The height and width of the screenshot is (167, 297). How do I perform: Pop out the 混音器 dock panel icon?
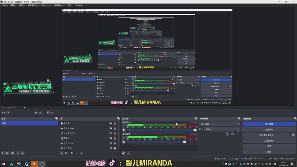click(x=196, y=118)
